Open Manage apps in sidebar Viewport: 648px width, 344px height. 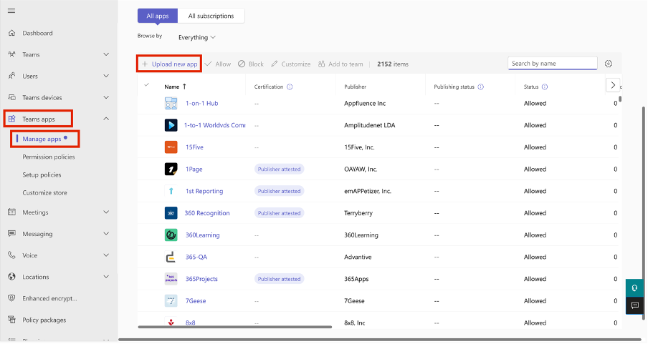pyautogui.click(x=42, y=139)
